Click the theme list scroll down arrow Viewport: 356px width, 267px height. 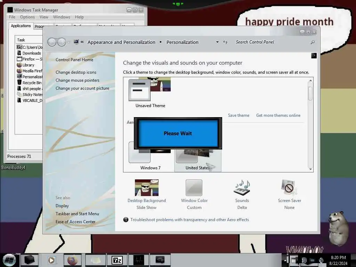coord(310,169)
